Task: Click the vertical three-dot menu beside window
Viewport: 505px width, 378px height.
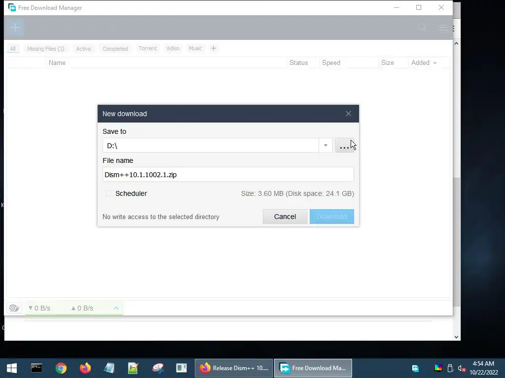Action: [x=454, y=28]
